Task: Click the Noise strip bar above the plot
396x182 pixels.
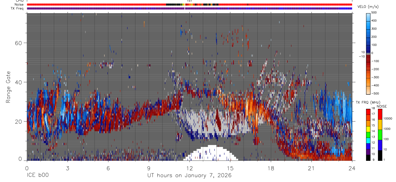Action: click(189, 4)
